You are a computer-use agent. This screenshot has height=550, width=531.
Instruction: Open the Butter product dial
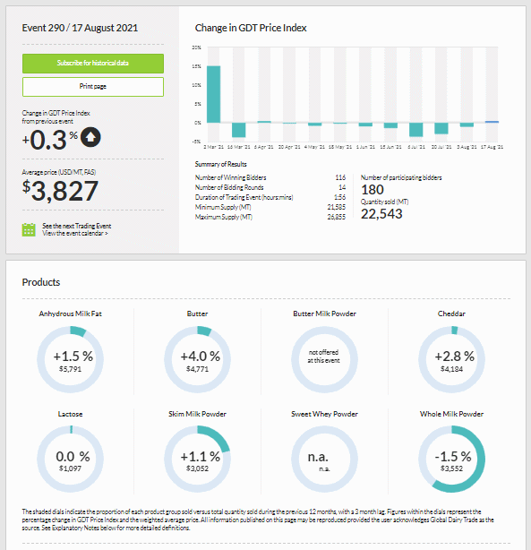[198, 359]
